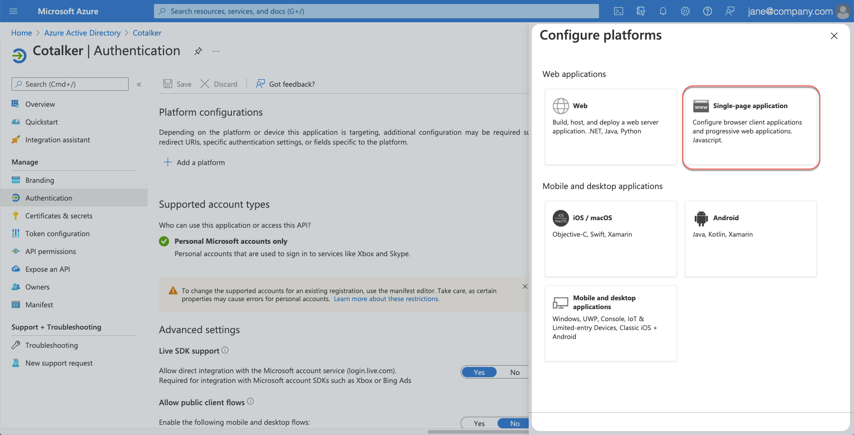Go to Azure Active Directory breadcrumb

82,33
